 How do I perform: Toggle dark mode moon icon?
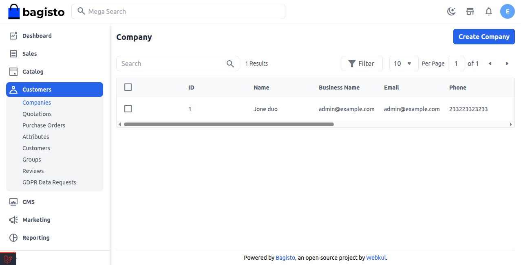[x=451, y=11]
